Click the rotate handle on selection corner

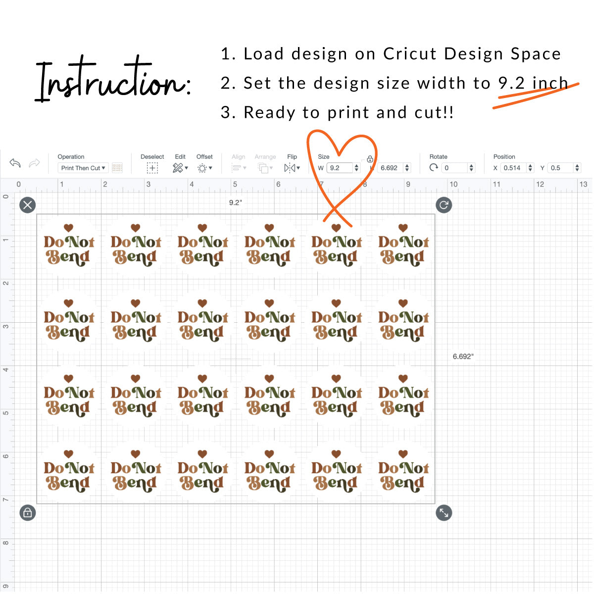coord(444,205)
